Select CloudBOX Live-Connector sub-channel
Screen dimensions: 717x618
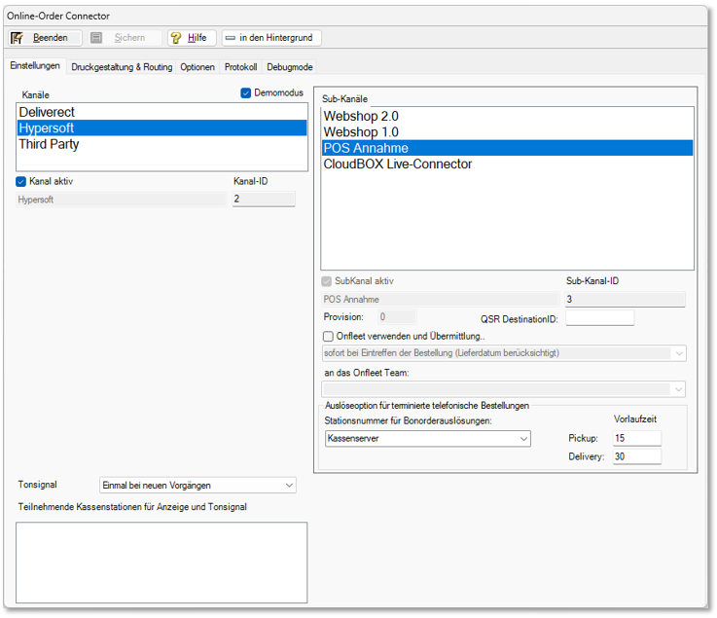(398, 164)
